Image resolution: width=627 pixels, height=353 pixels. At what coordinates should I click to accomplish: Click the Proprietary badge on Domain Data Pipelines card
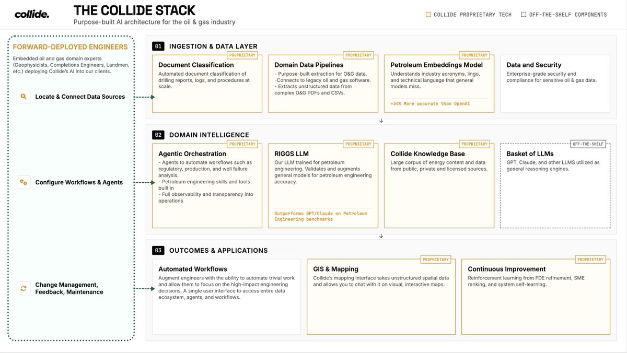[x=358, y=55]
